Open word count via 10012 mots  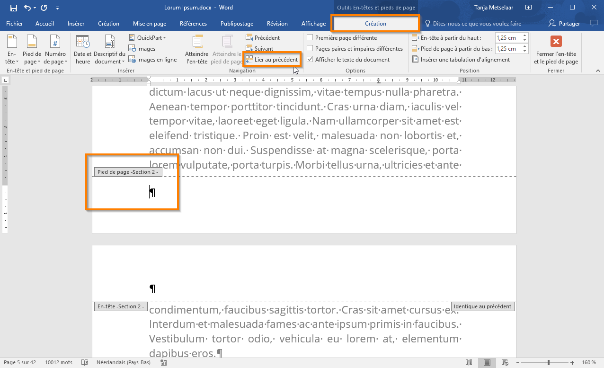click(x=59, y=362)
